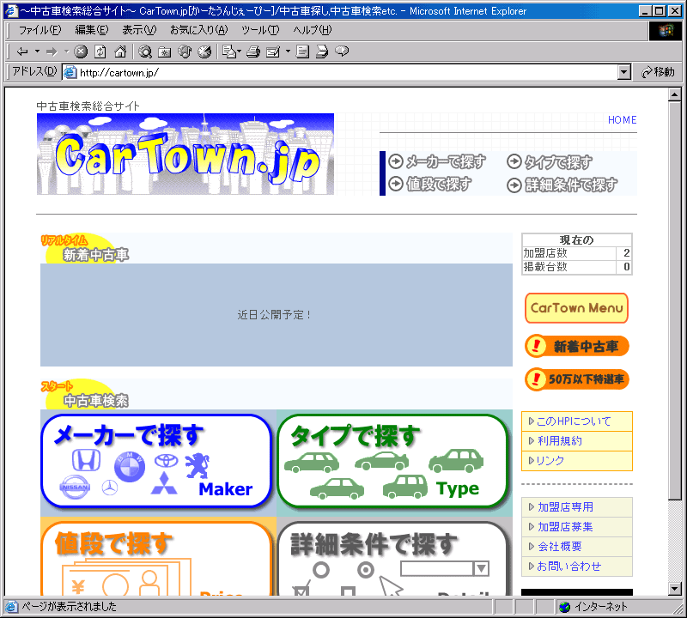Viewport: 687px width, 618px height.
Task: Click the Discuss document toolbar icon
Action: (x=302, y=51)
